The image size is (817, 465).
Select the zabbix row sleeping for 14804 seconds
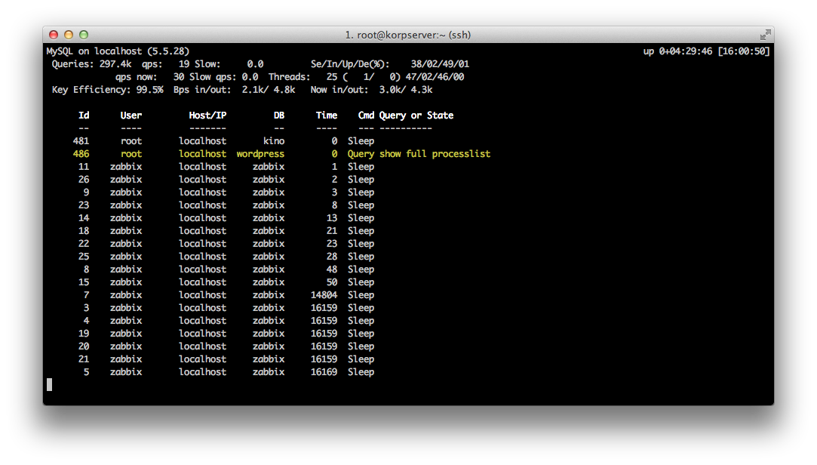pos(226,294)
